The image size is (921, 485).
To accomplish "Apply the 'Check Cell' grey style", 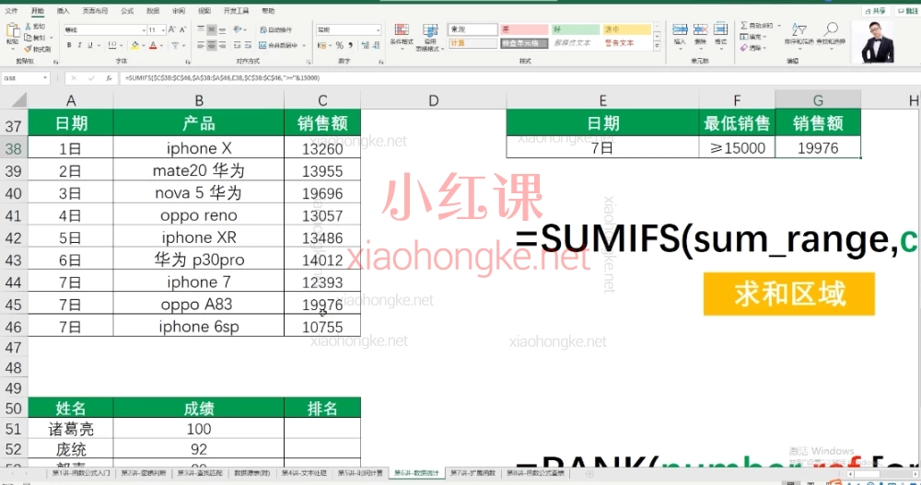I will (524, 43).
